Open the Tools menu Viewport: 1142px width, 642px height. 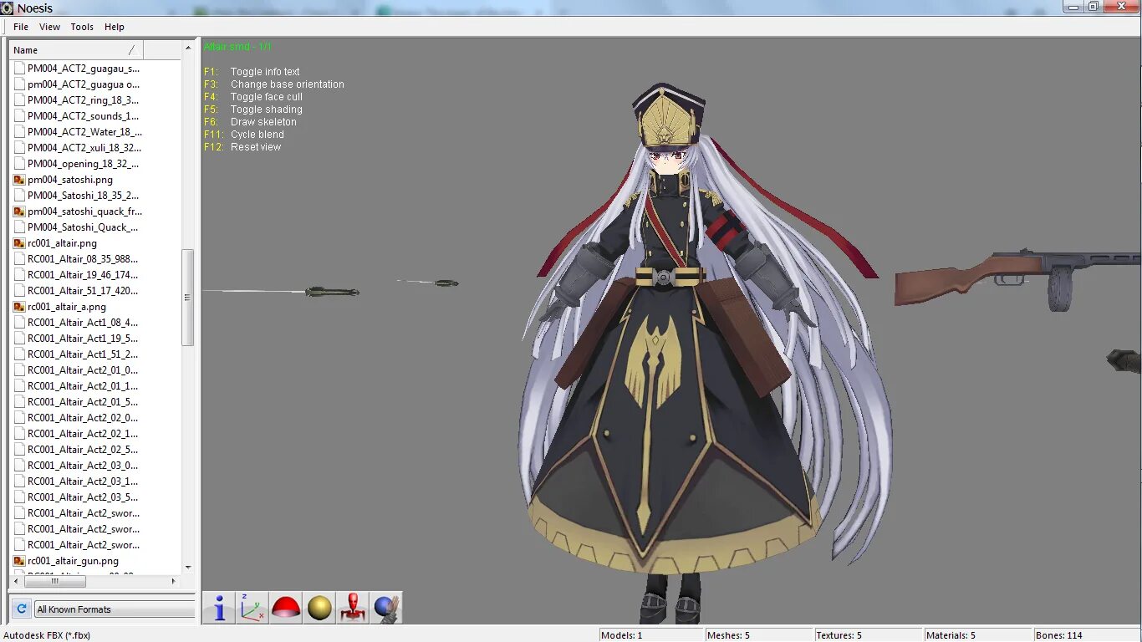click(82, 27)
